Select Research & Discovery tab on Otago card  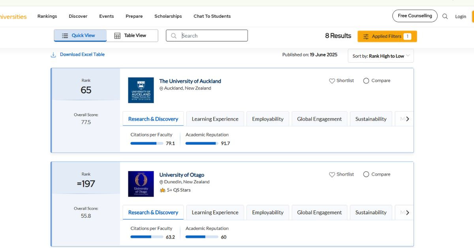[x=153, y=212]
